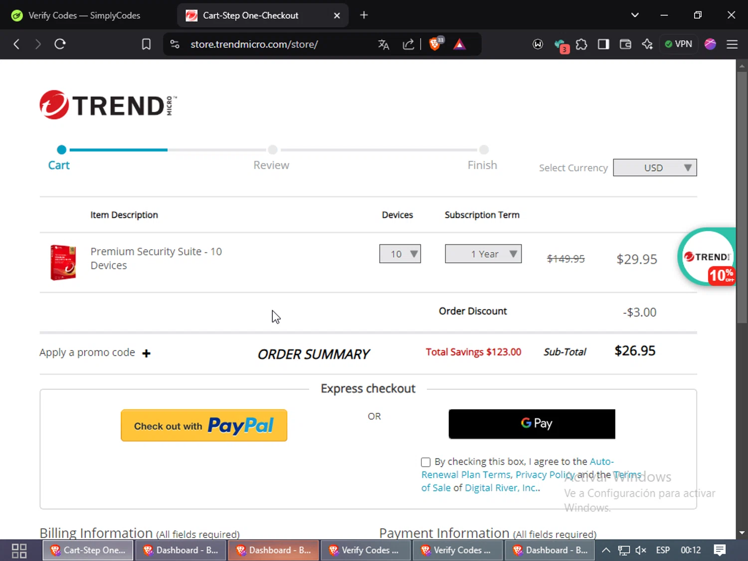Click the Cart progress step dot
The width and height of the screenshot is (748, 561).
click(61, 150)
